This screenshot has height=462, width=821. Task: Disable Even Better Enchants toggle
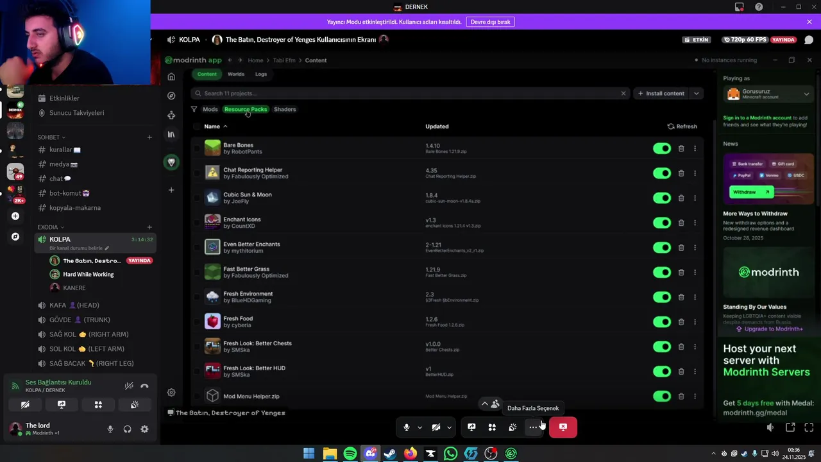tap(662, 248)
